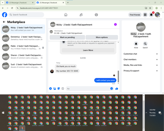Image resolution: width=164 pixels, height=131 pixels.
Task: Open the nine-dot menu grid icon
Action: pos(145,15)
